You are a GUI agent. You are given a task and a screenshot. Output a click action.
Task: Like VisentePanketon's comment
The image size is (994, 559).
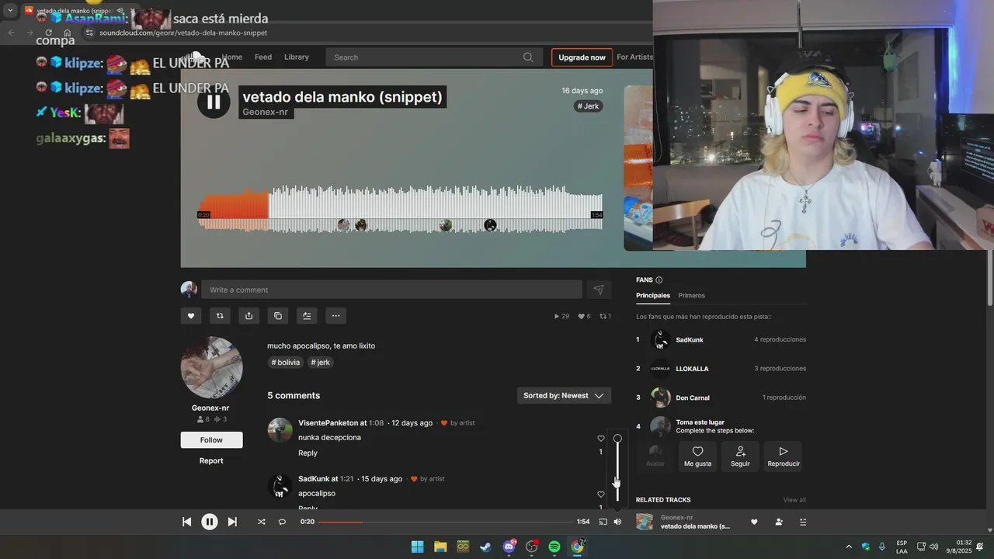click(600, 439)
